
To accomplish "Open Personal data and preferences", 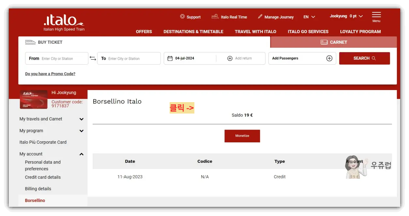I will [x=43, y=165].
